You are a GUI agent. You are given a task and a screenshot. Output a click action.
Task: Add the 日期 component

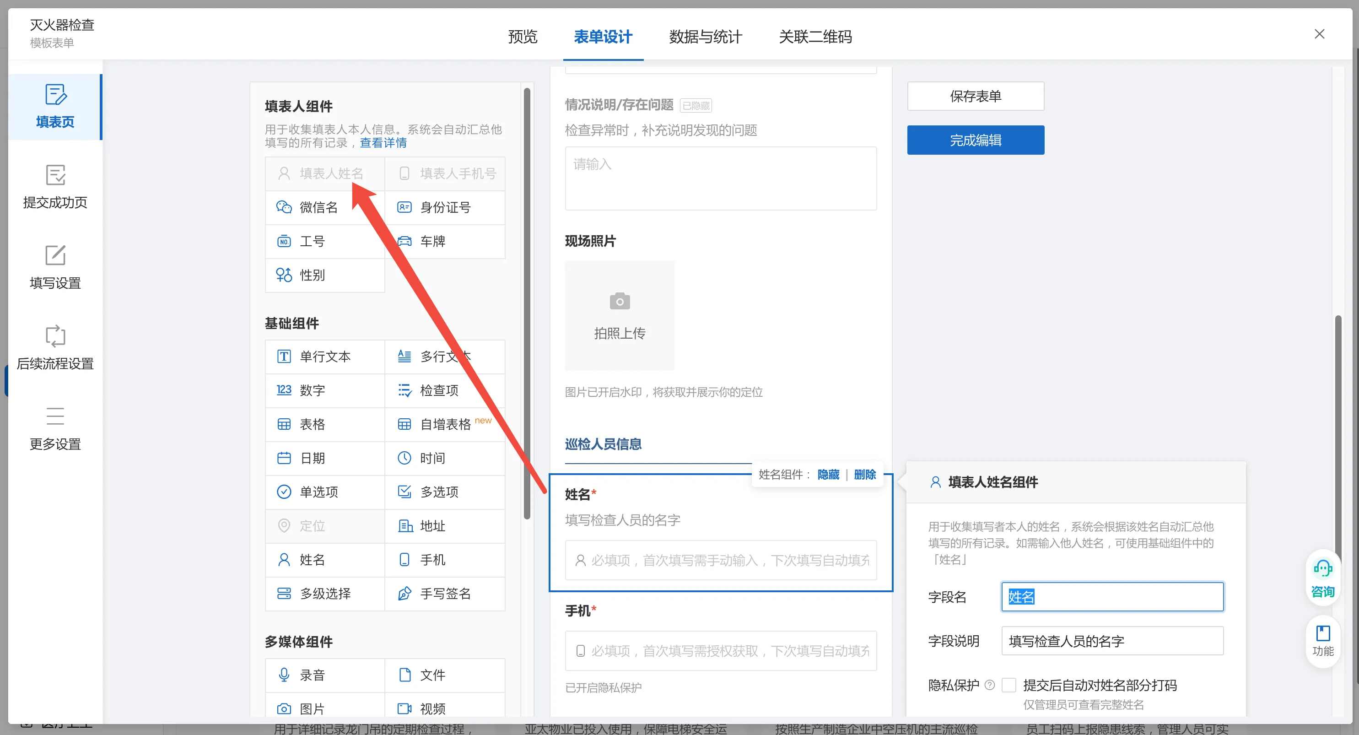click(325, 458)
